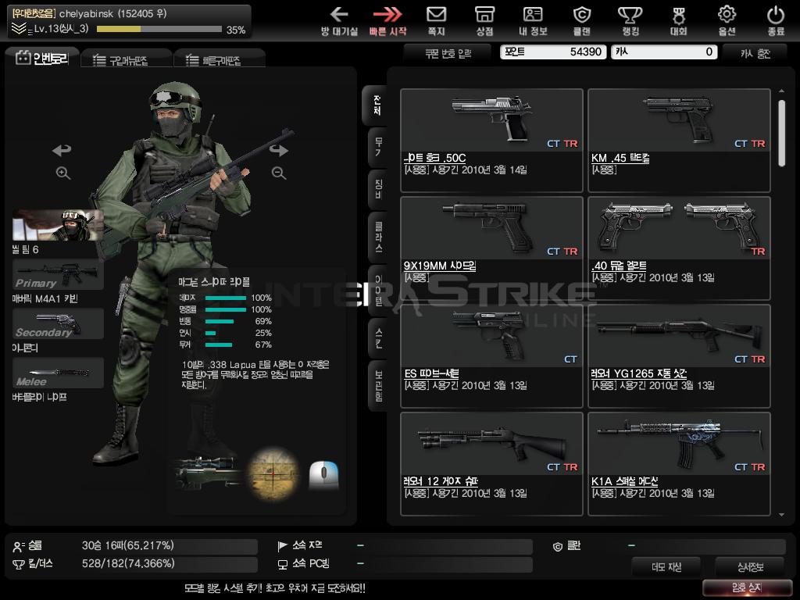Click the ES Five-Seven weapon name link
The width and height of the screenshot is (800, 600).
[x=431, y=373]
